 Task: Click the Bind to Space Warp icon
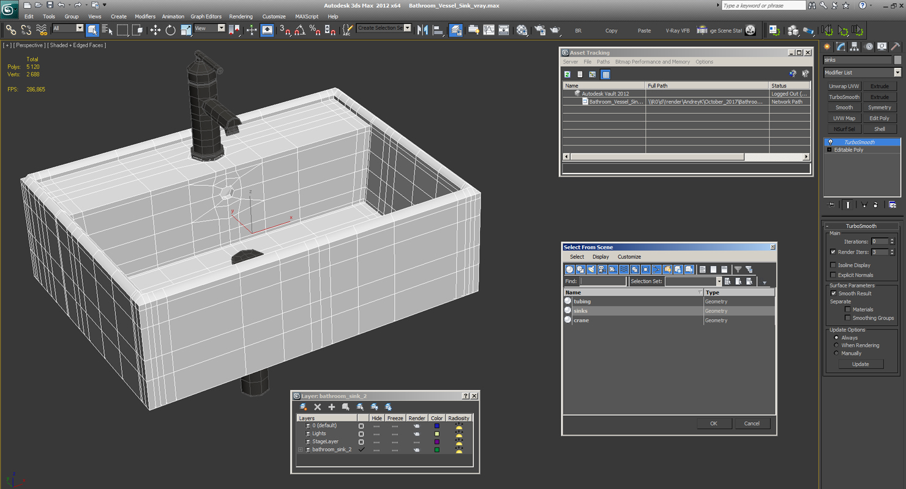click(x=42, y=30)
